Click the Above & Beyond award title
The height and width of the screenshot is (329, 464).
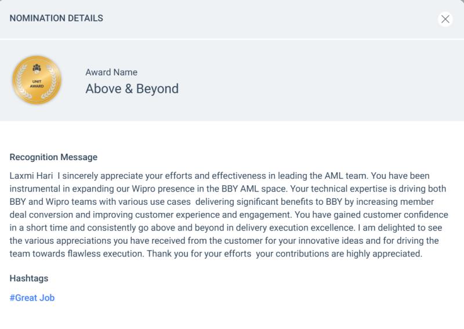click(132, 89)
